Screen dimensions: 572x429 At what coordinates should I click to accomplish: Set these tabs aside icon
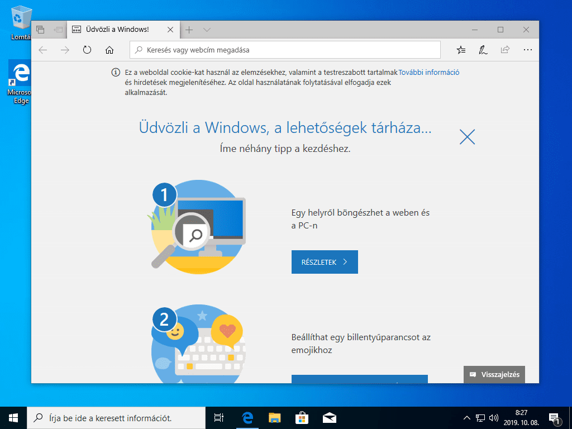click(x=58, y=30)
